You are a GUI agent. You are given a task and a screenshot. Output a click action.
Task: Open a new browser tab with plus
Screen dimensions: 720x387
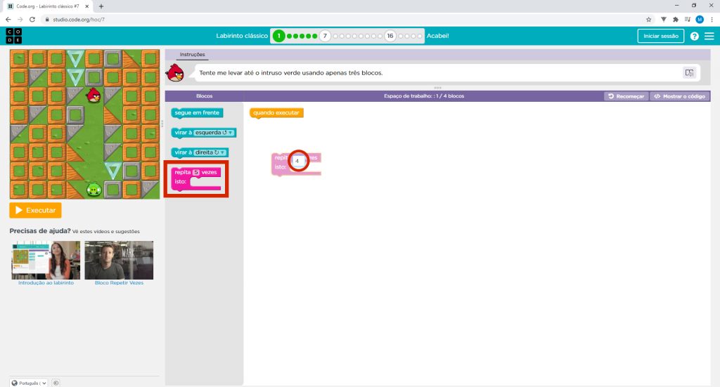click(101, 6)
